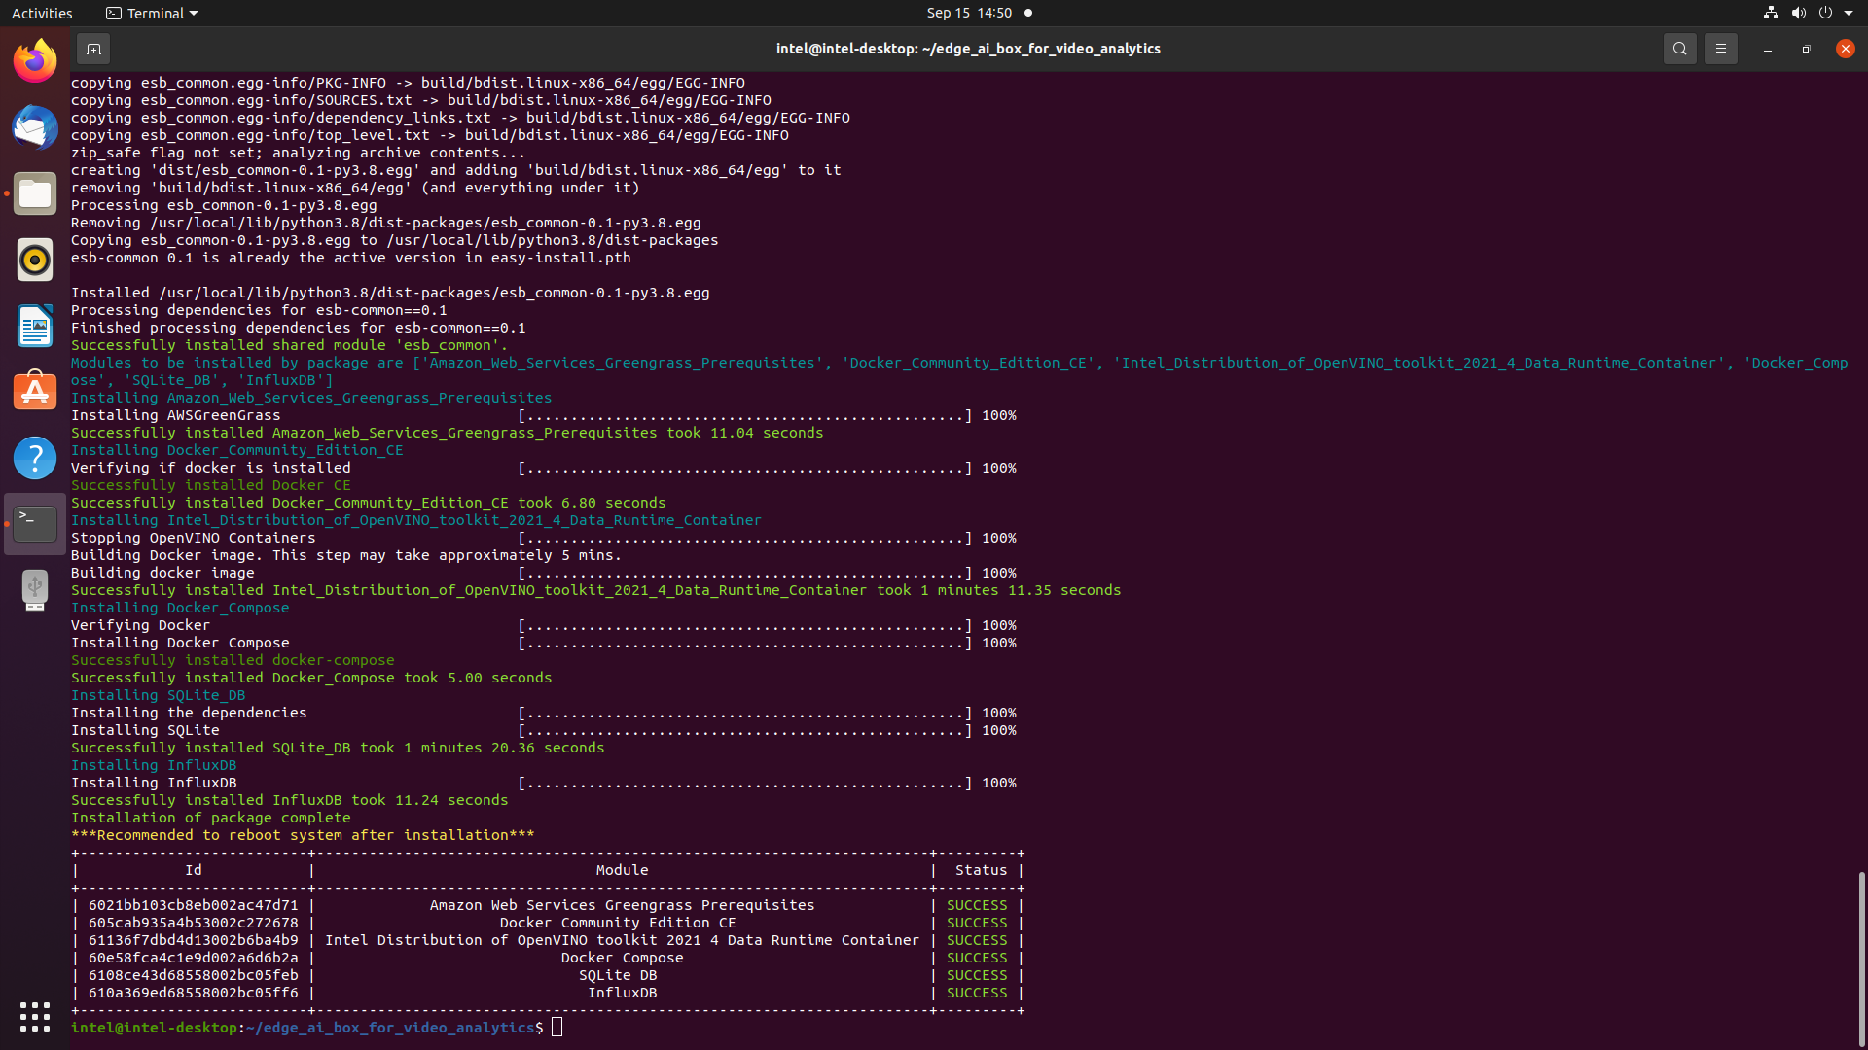The image size is (1868, 1050).
Task: Open the terminal hamburger menu
Action: pos(1720,49)
